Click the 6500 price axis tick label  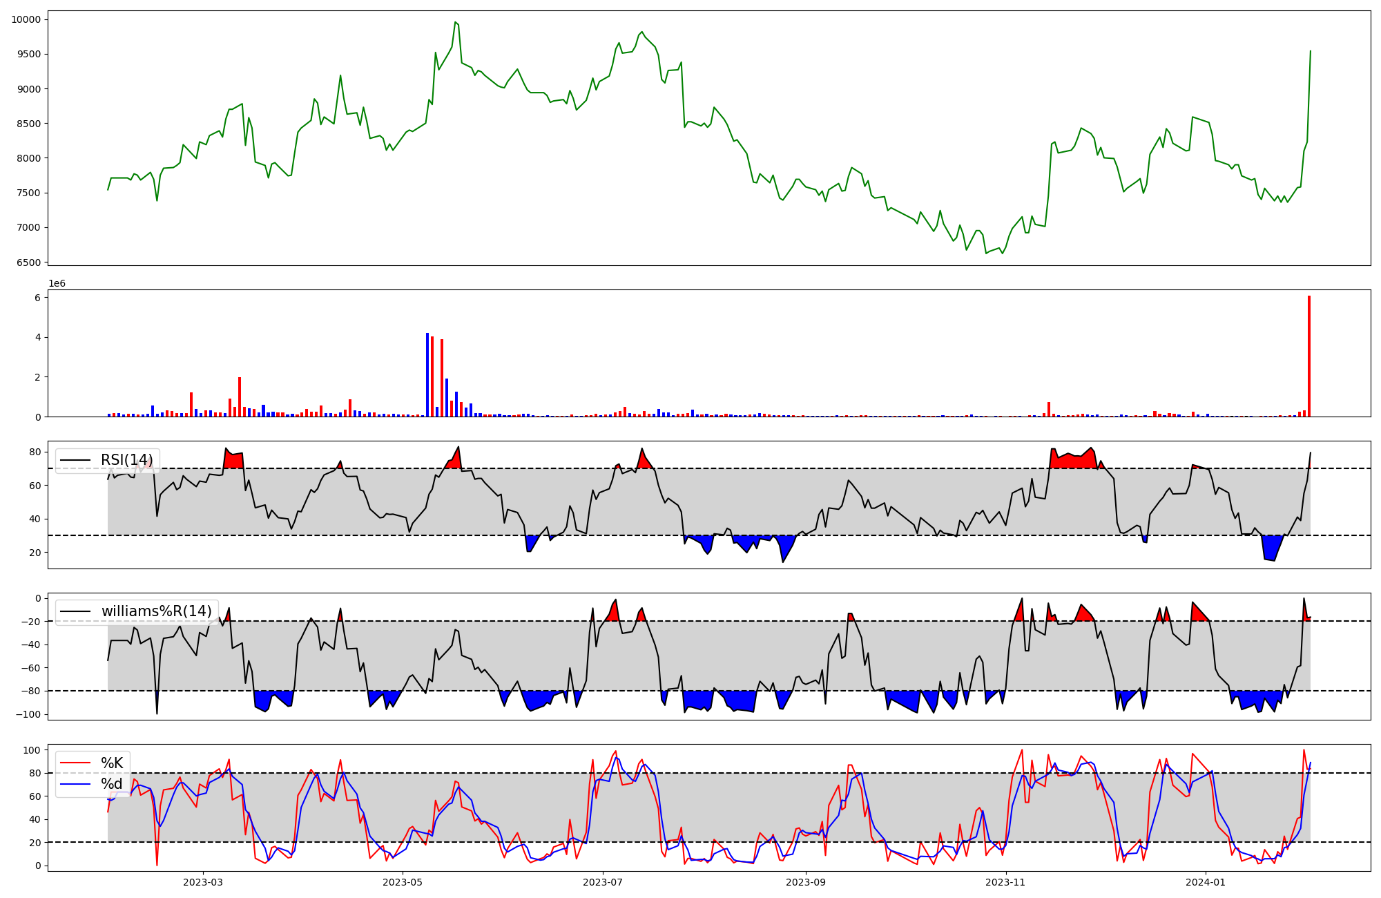pos(29,262)
